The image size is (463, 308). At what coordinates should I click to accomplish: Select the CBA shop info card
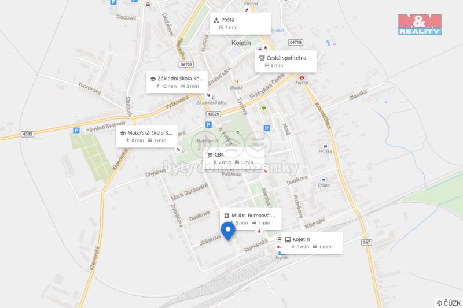(233, 158)
